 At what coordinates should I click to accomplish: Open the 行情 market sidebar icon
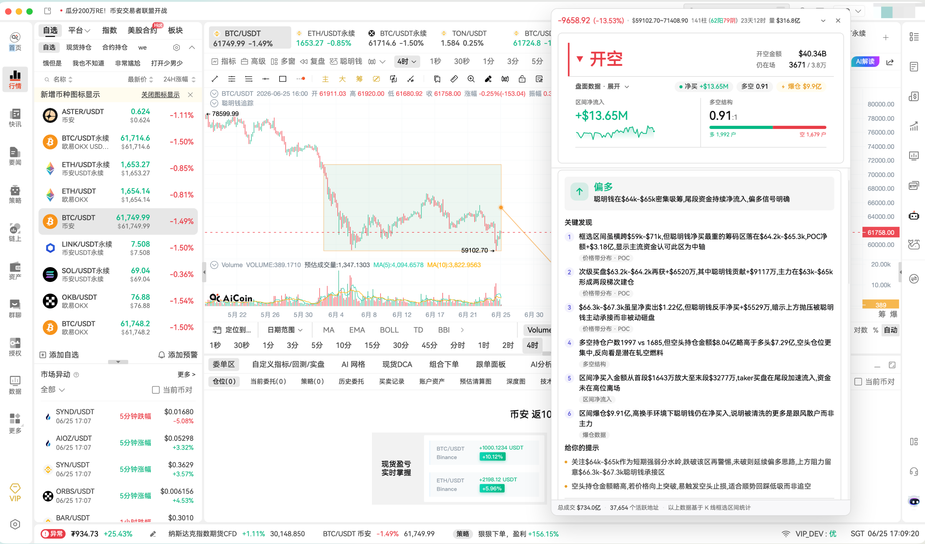click(15, 79)
